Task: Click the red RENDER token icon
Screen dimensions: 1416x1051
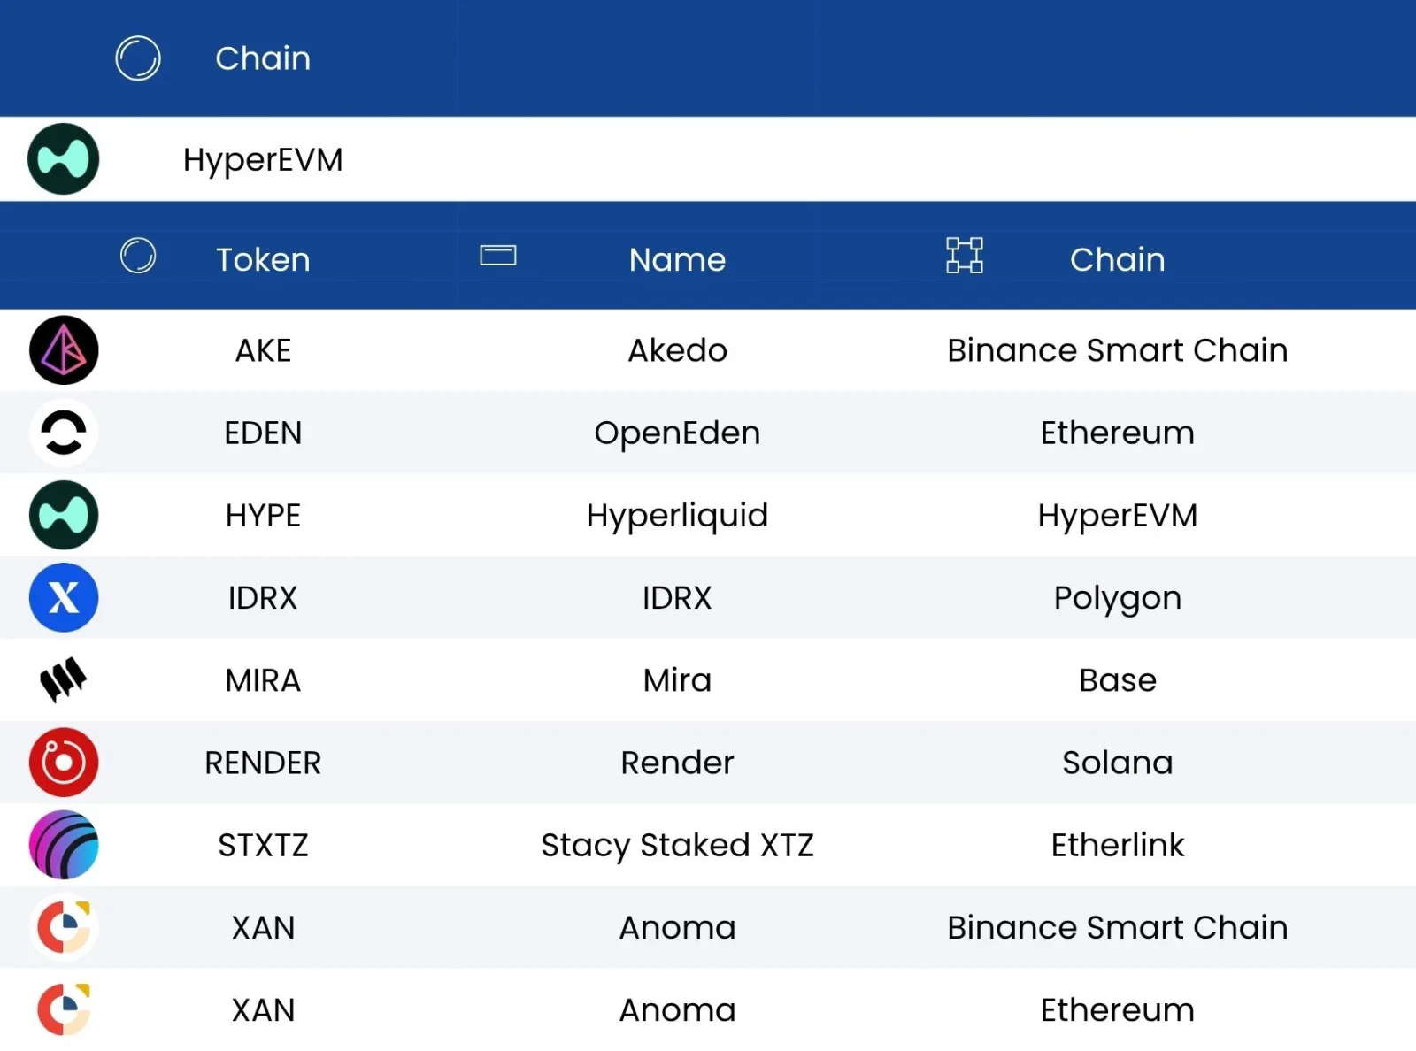Action: point(64,763)
